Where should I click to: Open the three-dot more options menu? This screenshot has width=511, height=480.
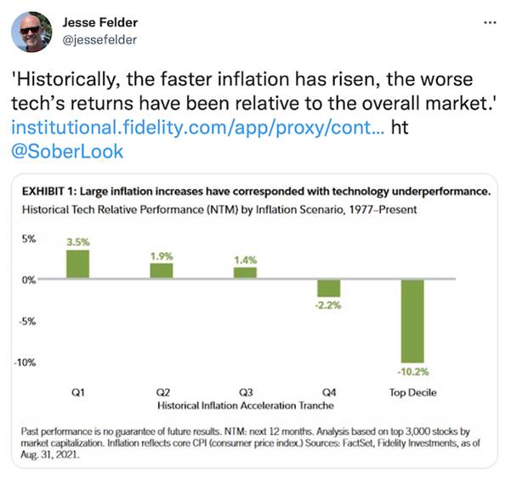pos(490,23)
